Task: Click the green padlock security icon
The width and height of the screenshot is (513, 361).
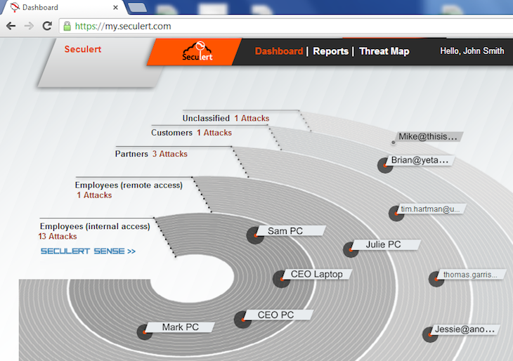Action: tap(67, 26)
